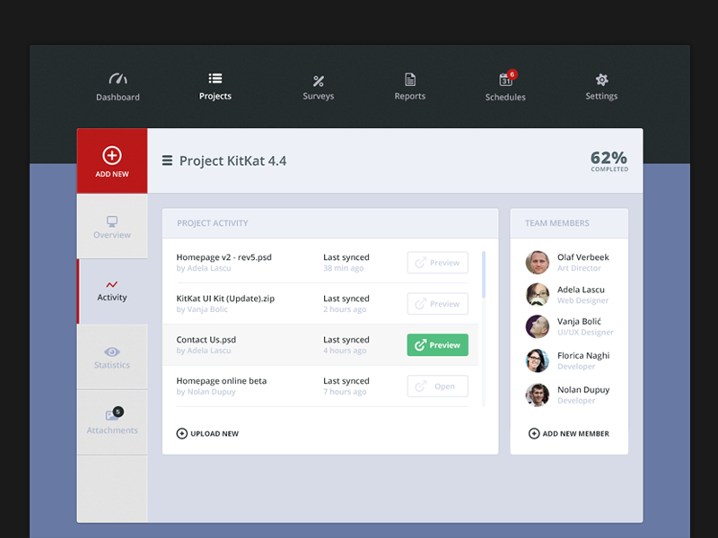Switch to the Overview tab
Image resolution: width=718 pixels, height=538 pixels.
(x=111, y=226)
